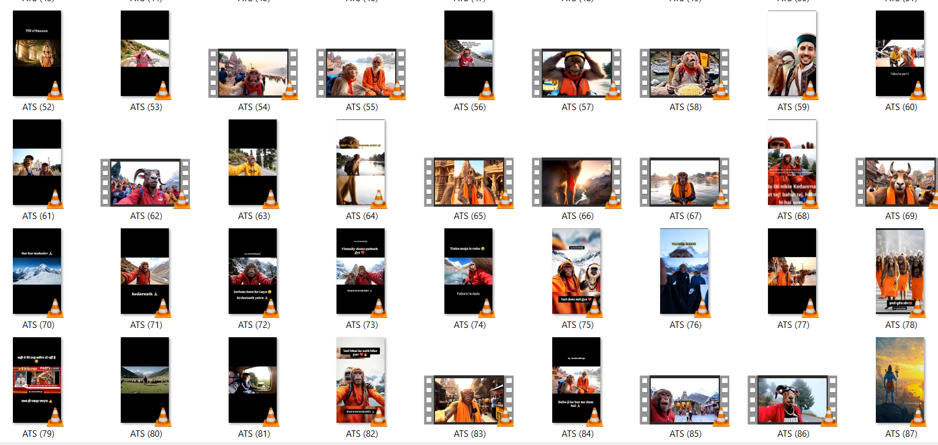Select the ATS (78) video thumbnail
938x445 pixels.
pyautogui.click(x=900, y=271)
